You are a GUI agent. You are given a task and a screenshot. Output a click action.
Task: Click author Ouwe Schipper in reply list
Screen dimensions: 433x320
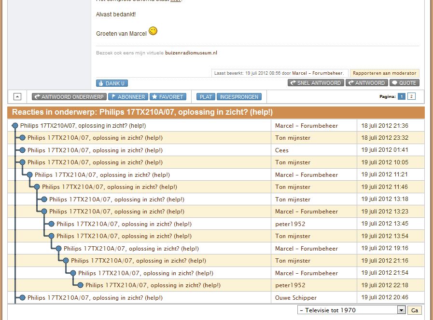[296, 298]
